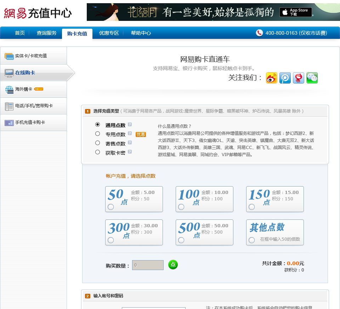Click the help icon beside 寄售点数
Image resolution: width=340 pixels, height=309 pixels.
tap(130, 142)
